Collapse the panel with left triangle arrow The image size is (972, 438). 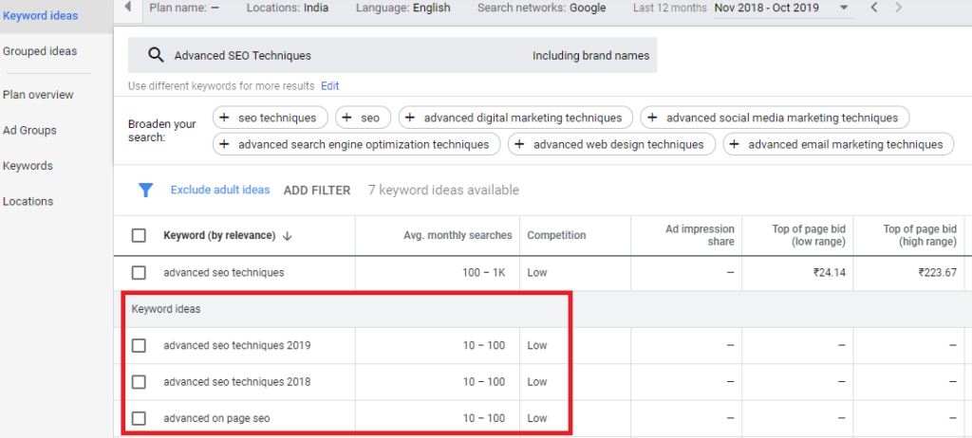tap(128, 8)
